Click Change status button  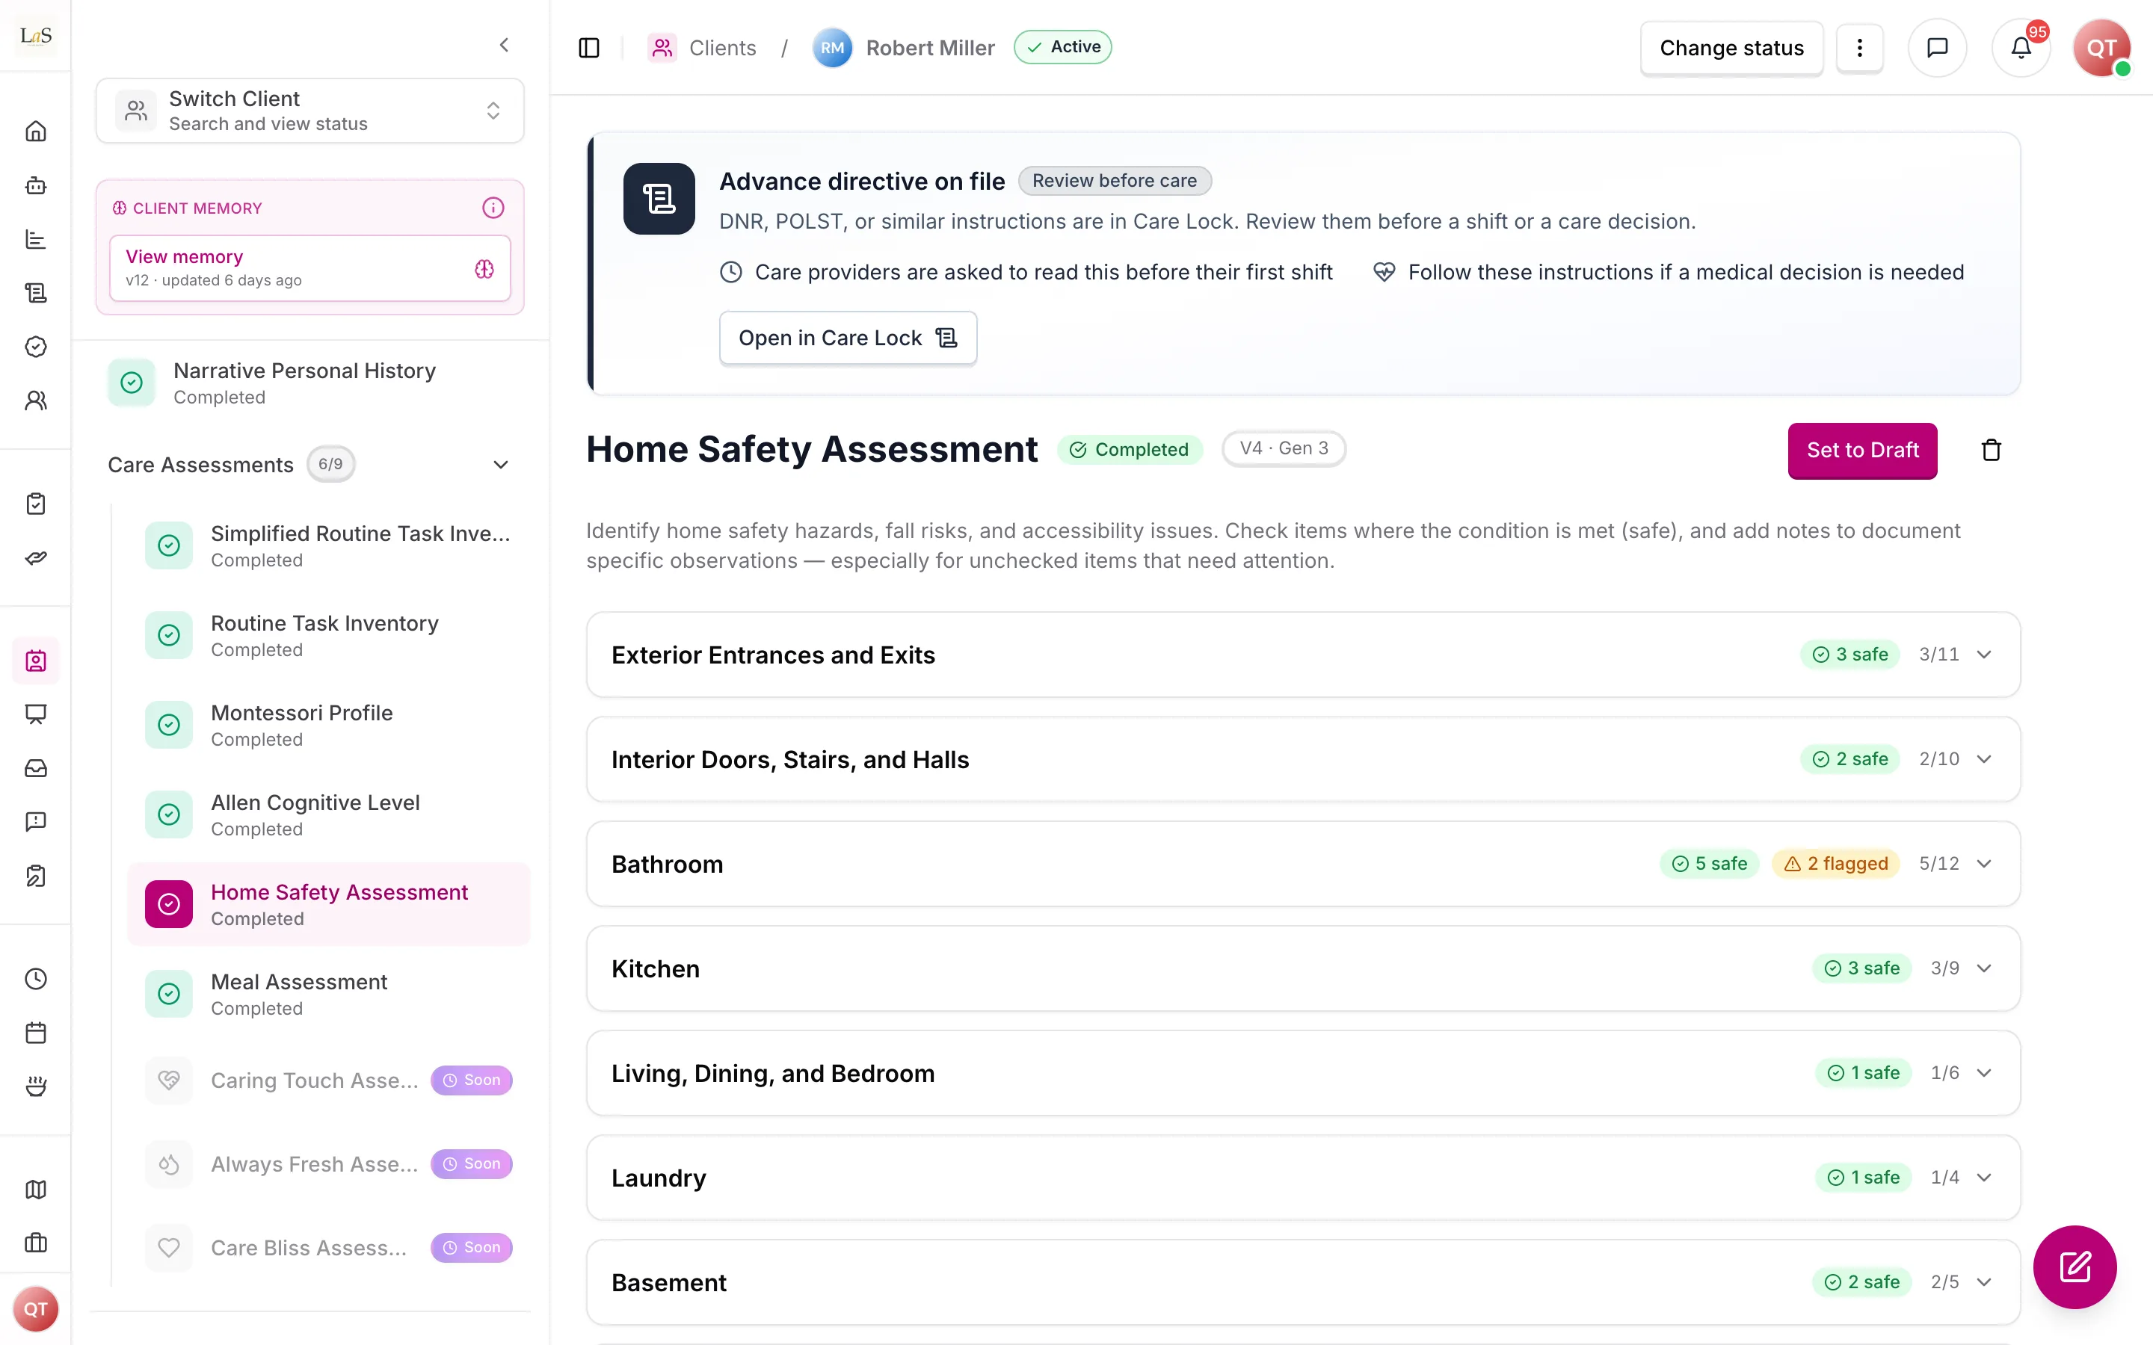(1731, 48)
